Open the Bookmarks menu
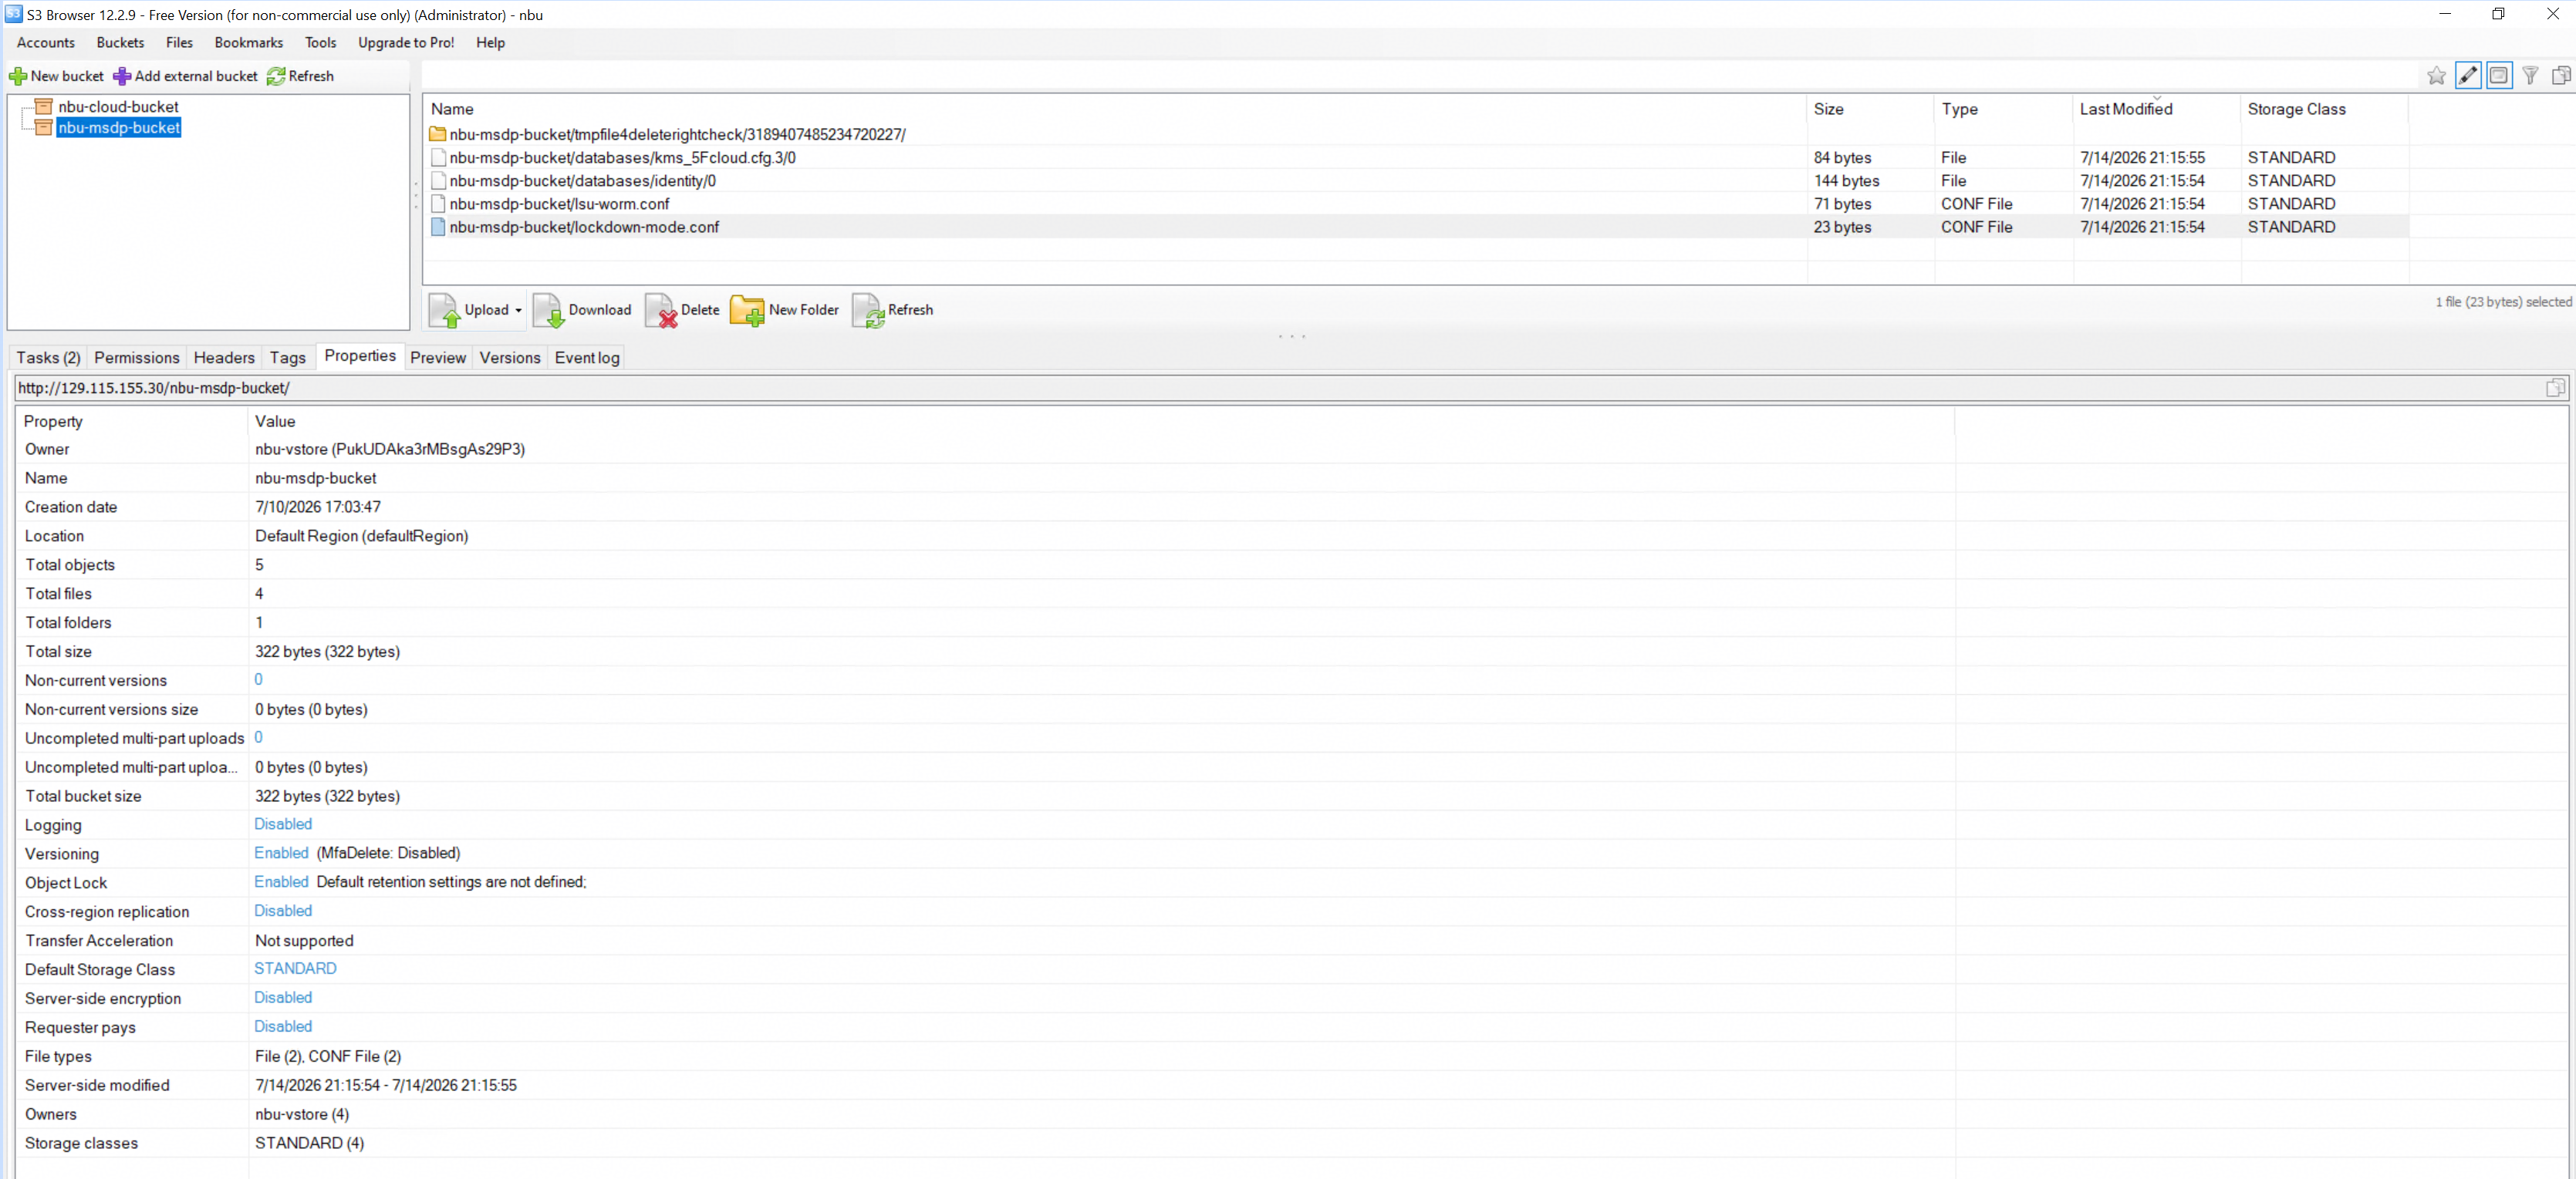 pos(249,42)
